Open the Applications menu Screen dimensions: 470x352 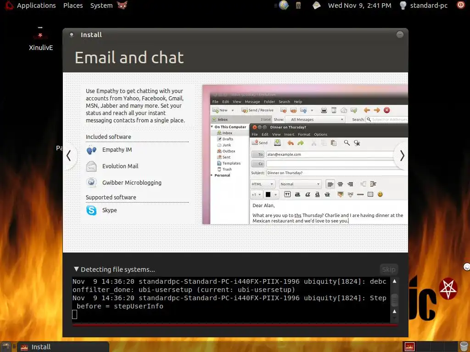pyautogui.click(x=36, y=5)
